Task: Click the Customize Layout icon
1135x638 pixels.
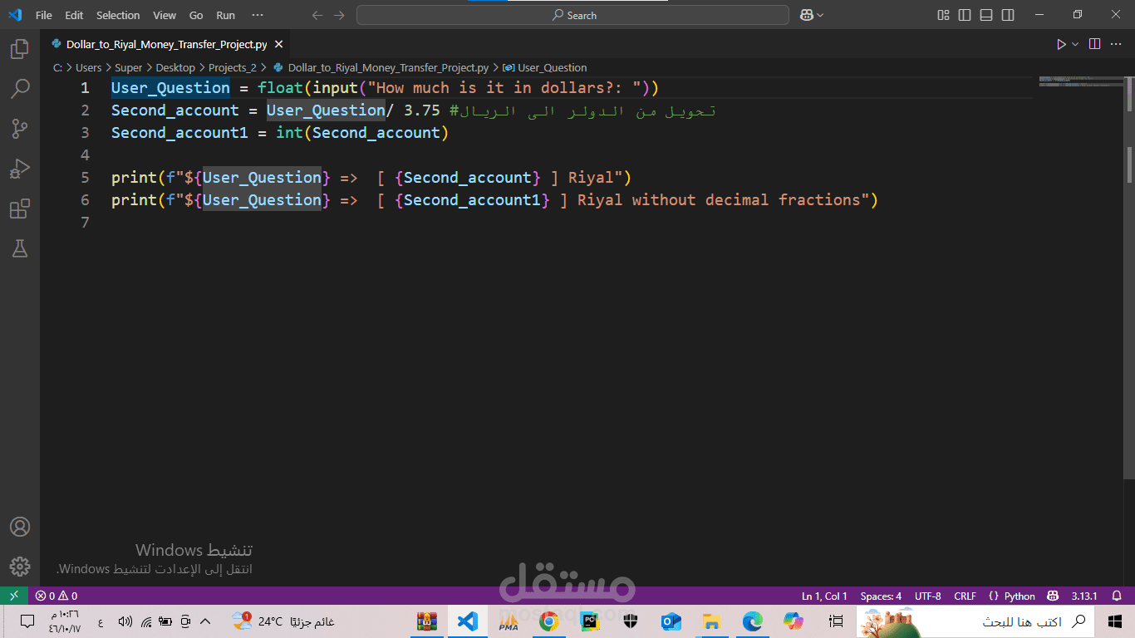Action: click(943, 15)
